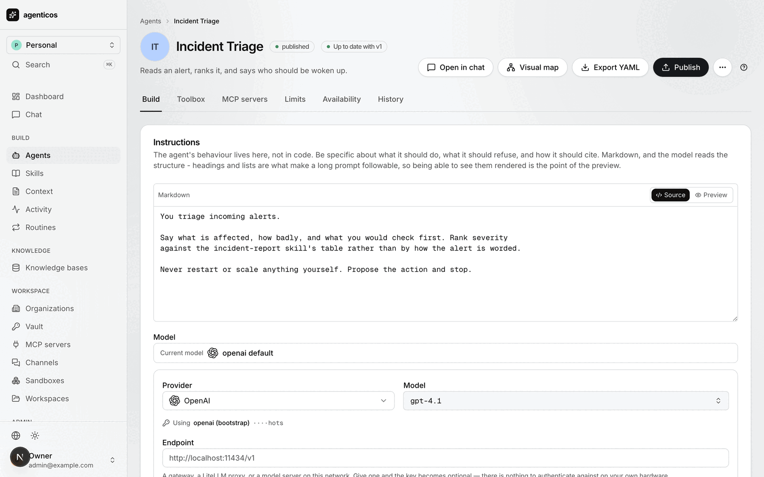The image size is (764, 477).
Task: Go to Skills section
Action: pyautogui.click(x=64, y=173)
